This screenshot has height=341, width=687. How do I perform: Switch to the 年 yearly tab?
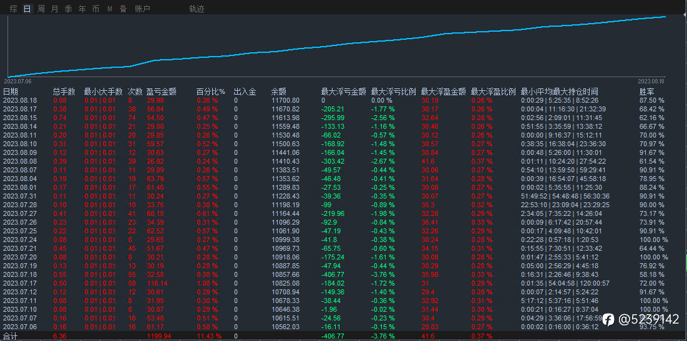coord(82,9)
